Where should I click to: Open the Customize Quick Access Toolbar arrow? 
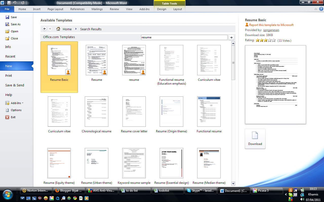[28, 3]
